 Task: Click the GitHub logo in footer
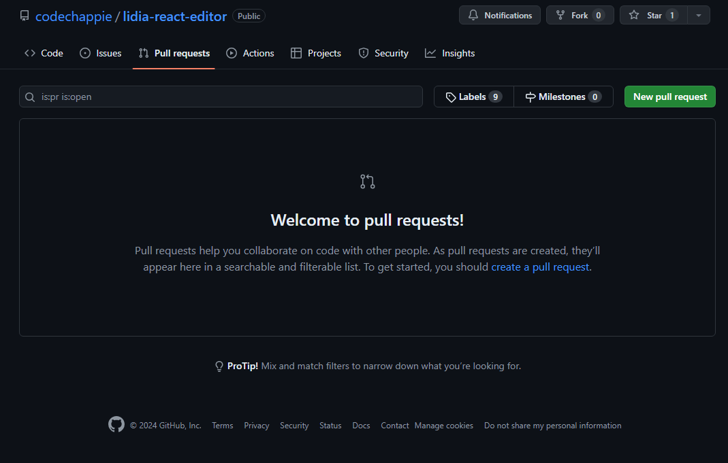(116, 424)
